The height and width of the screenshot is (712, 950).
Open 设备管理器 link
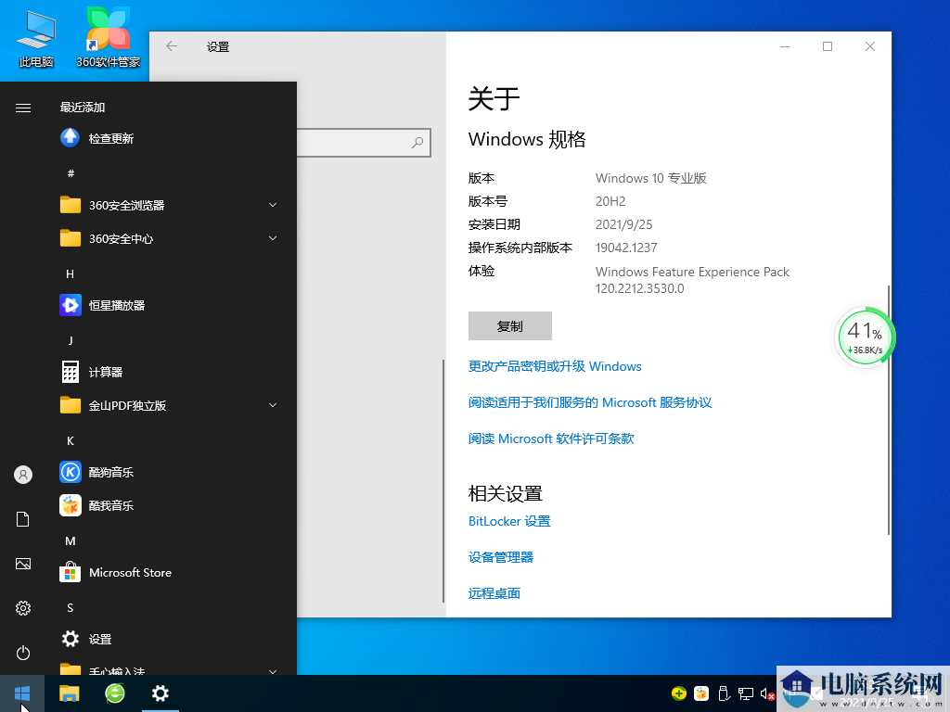[x=500, y=557]
